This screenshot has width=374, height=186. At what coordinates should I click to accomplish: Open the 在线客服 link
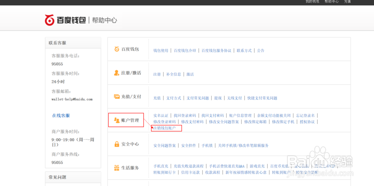[61, 116]
